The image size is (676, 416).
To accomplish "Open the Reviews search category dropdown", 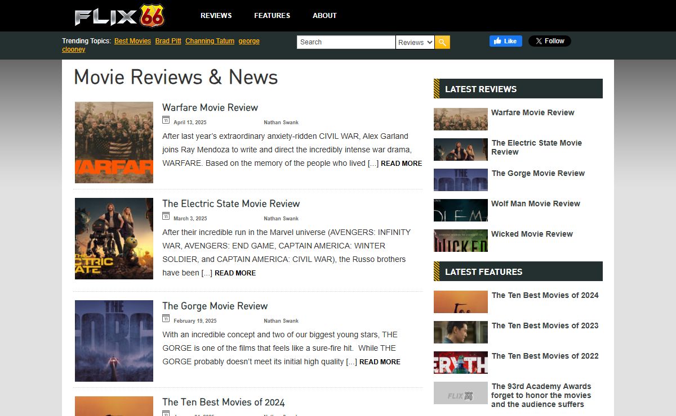I will coord(415,42).
